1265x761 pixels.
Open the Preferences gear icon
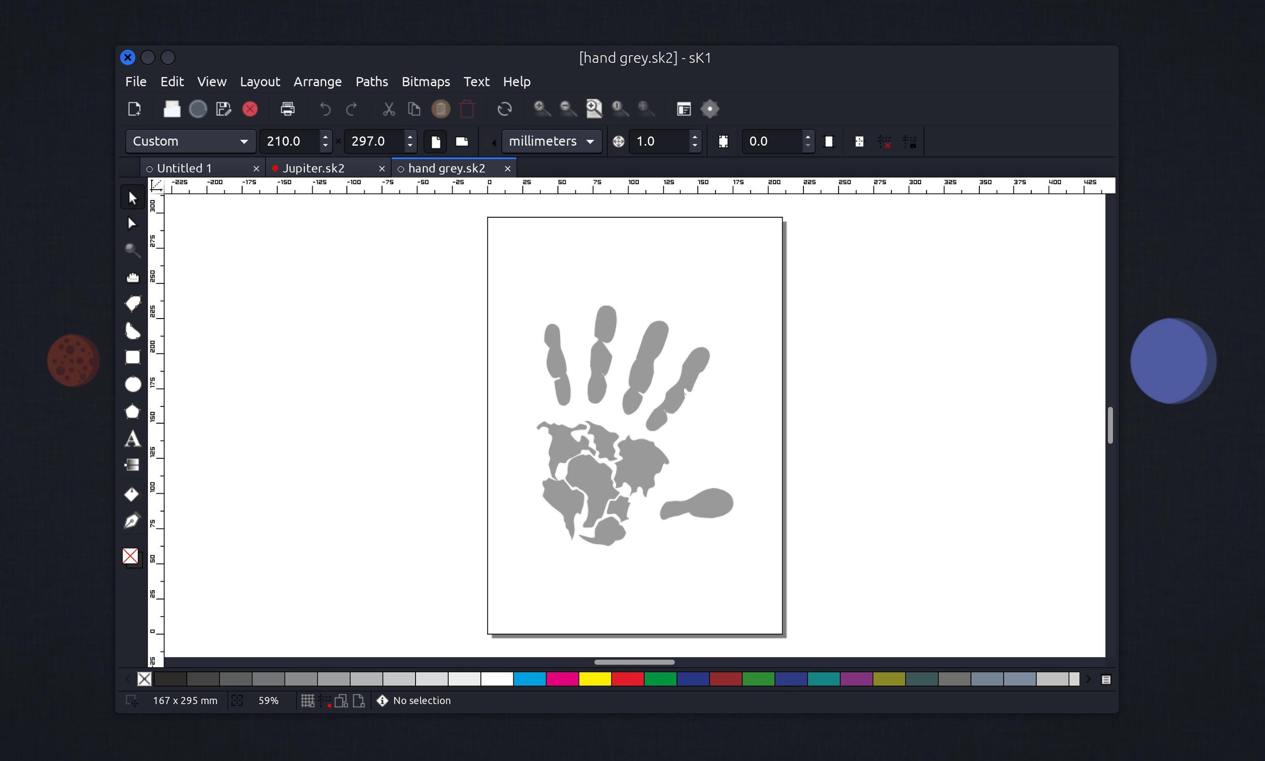710,109
